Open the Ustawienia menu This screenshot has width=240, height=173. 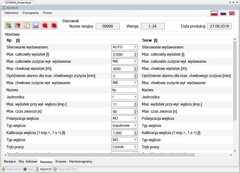(11, 13)
